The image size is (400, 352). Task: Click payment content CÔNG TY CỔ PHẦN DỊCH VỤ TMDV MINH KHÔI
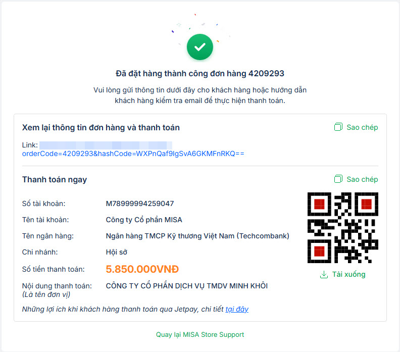click(186, 286)
